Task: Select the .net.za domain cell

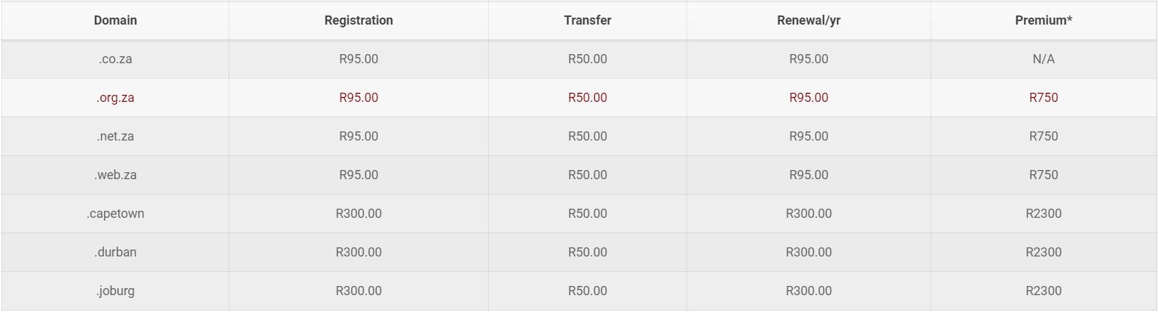Action: (115, 136)
